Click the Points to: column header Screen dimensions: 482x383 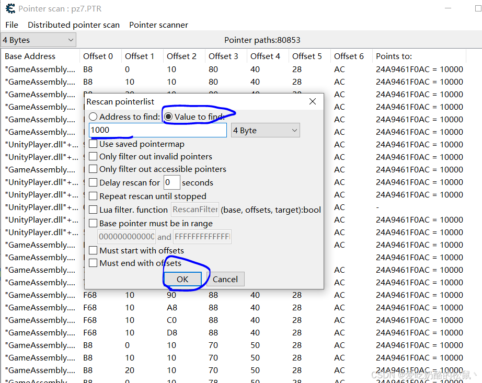(x=419, y=56)
